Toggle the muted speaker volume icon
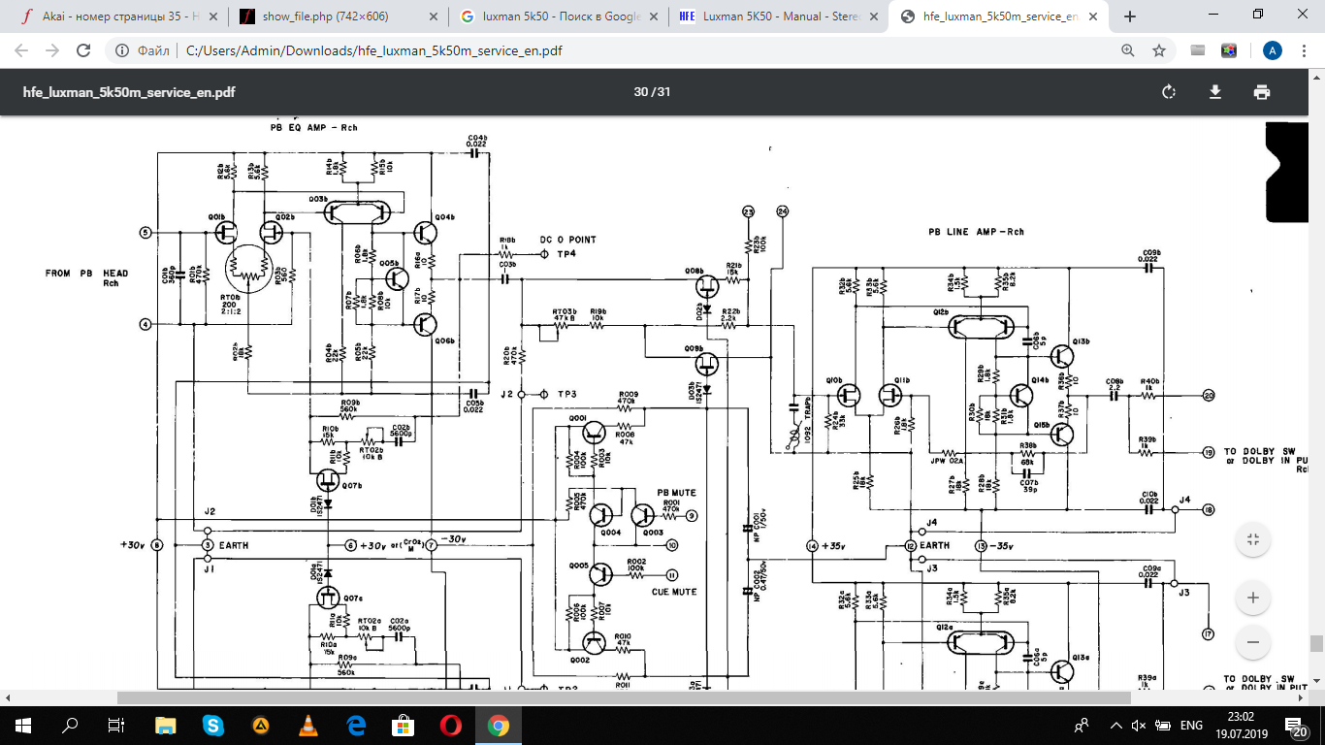The height and width of the screenshot is (745, 1325). pyautogui.click(x=1140, y=726)
